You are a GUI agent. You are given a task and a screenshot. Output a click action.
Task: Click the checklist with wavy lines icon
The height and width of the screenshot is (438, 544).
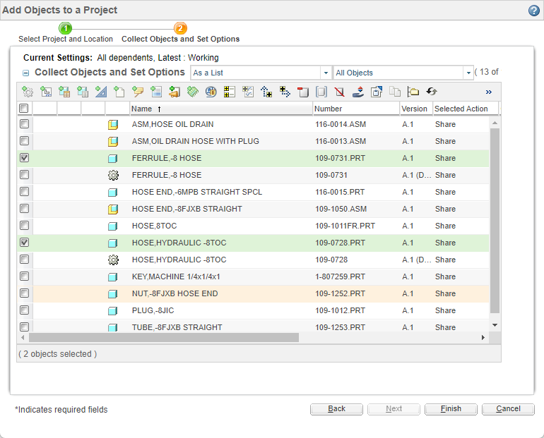248,92
